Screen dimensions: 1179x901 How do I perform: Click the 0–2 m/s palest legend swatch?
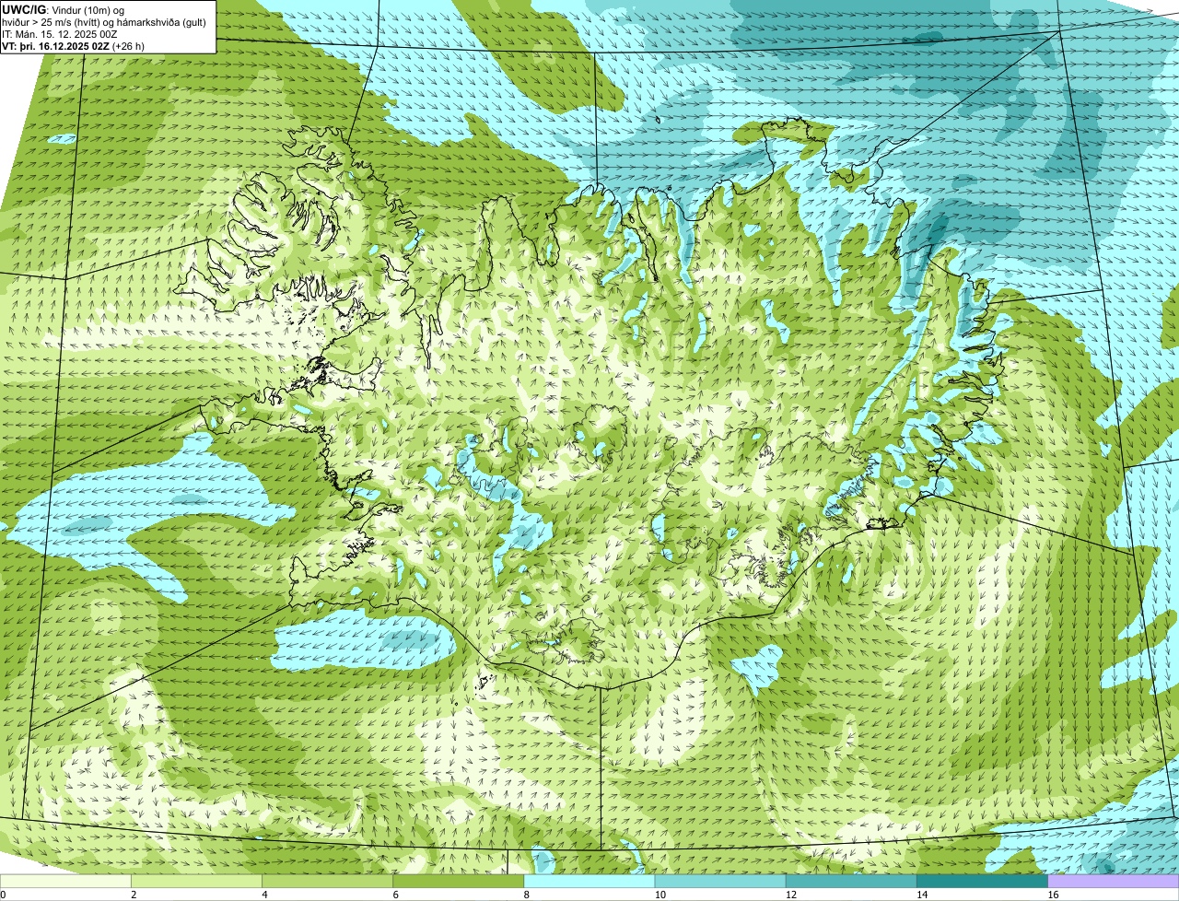65,881
